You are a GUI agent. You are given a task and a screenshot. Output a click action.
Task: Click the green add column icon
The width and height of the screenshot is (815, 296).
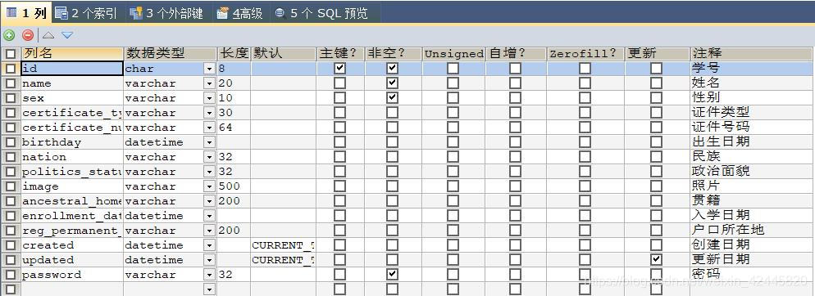9,35
